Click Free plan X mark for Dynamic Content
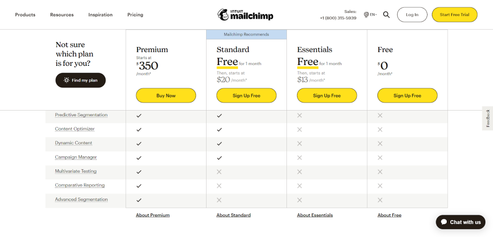 380,143
